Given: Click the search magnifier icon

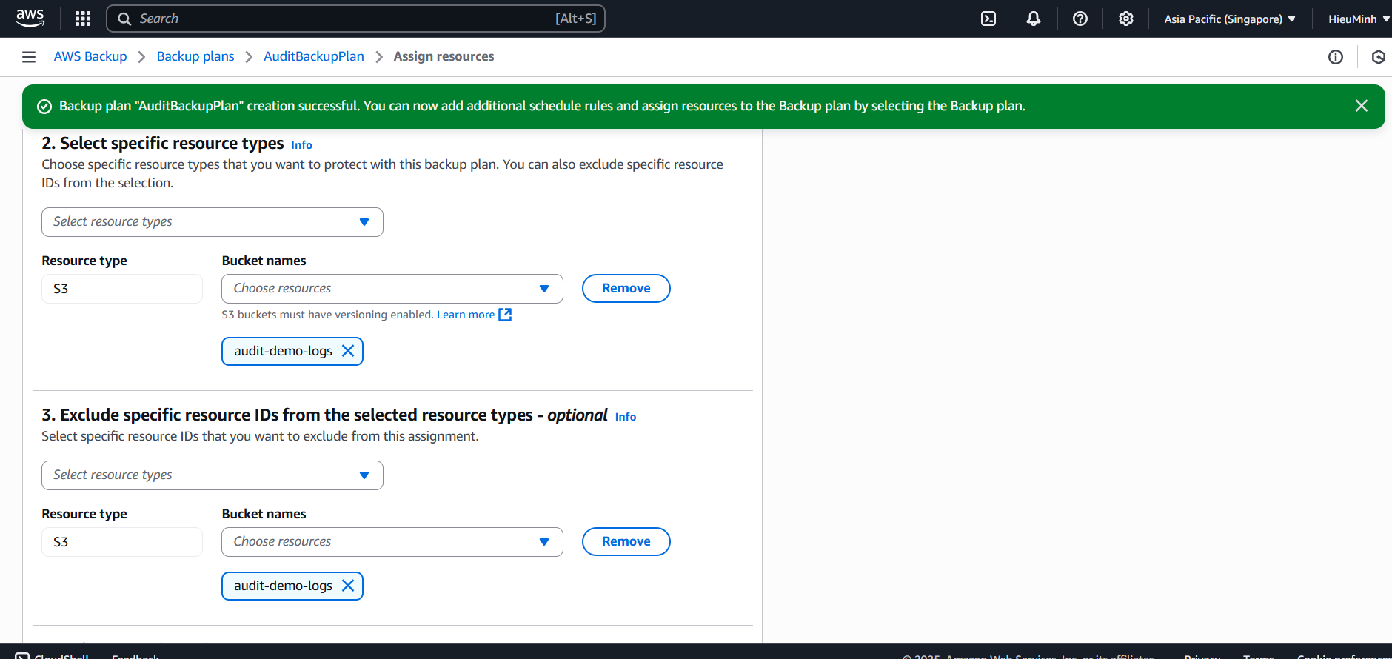Looking at the screenshot, I should pyautogui.click(x=124, y=19).
